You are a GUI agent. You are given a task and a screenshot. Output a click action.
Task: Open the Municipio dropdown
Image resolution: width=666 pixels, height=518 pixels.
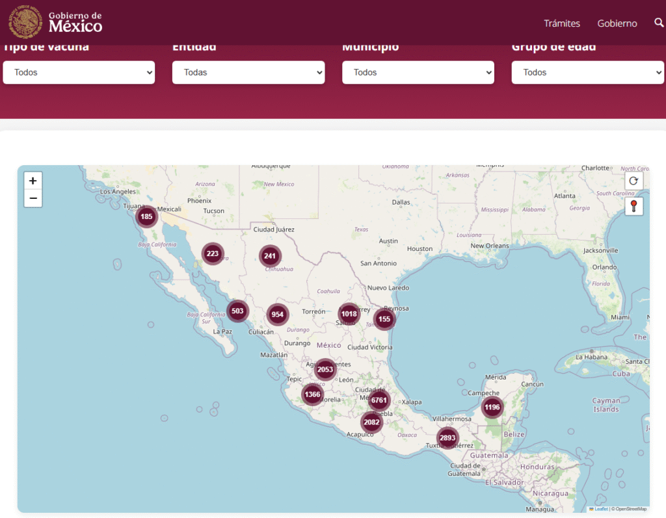(x=418, y=73)
